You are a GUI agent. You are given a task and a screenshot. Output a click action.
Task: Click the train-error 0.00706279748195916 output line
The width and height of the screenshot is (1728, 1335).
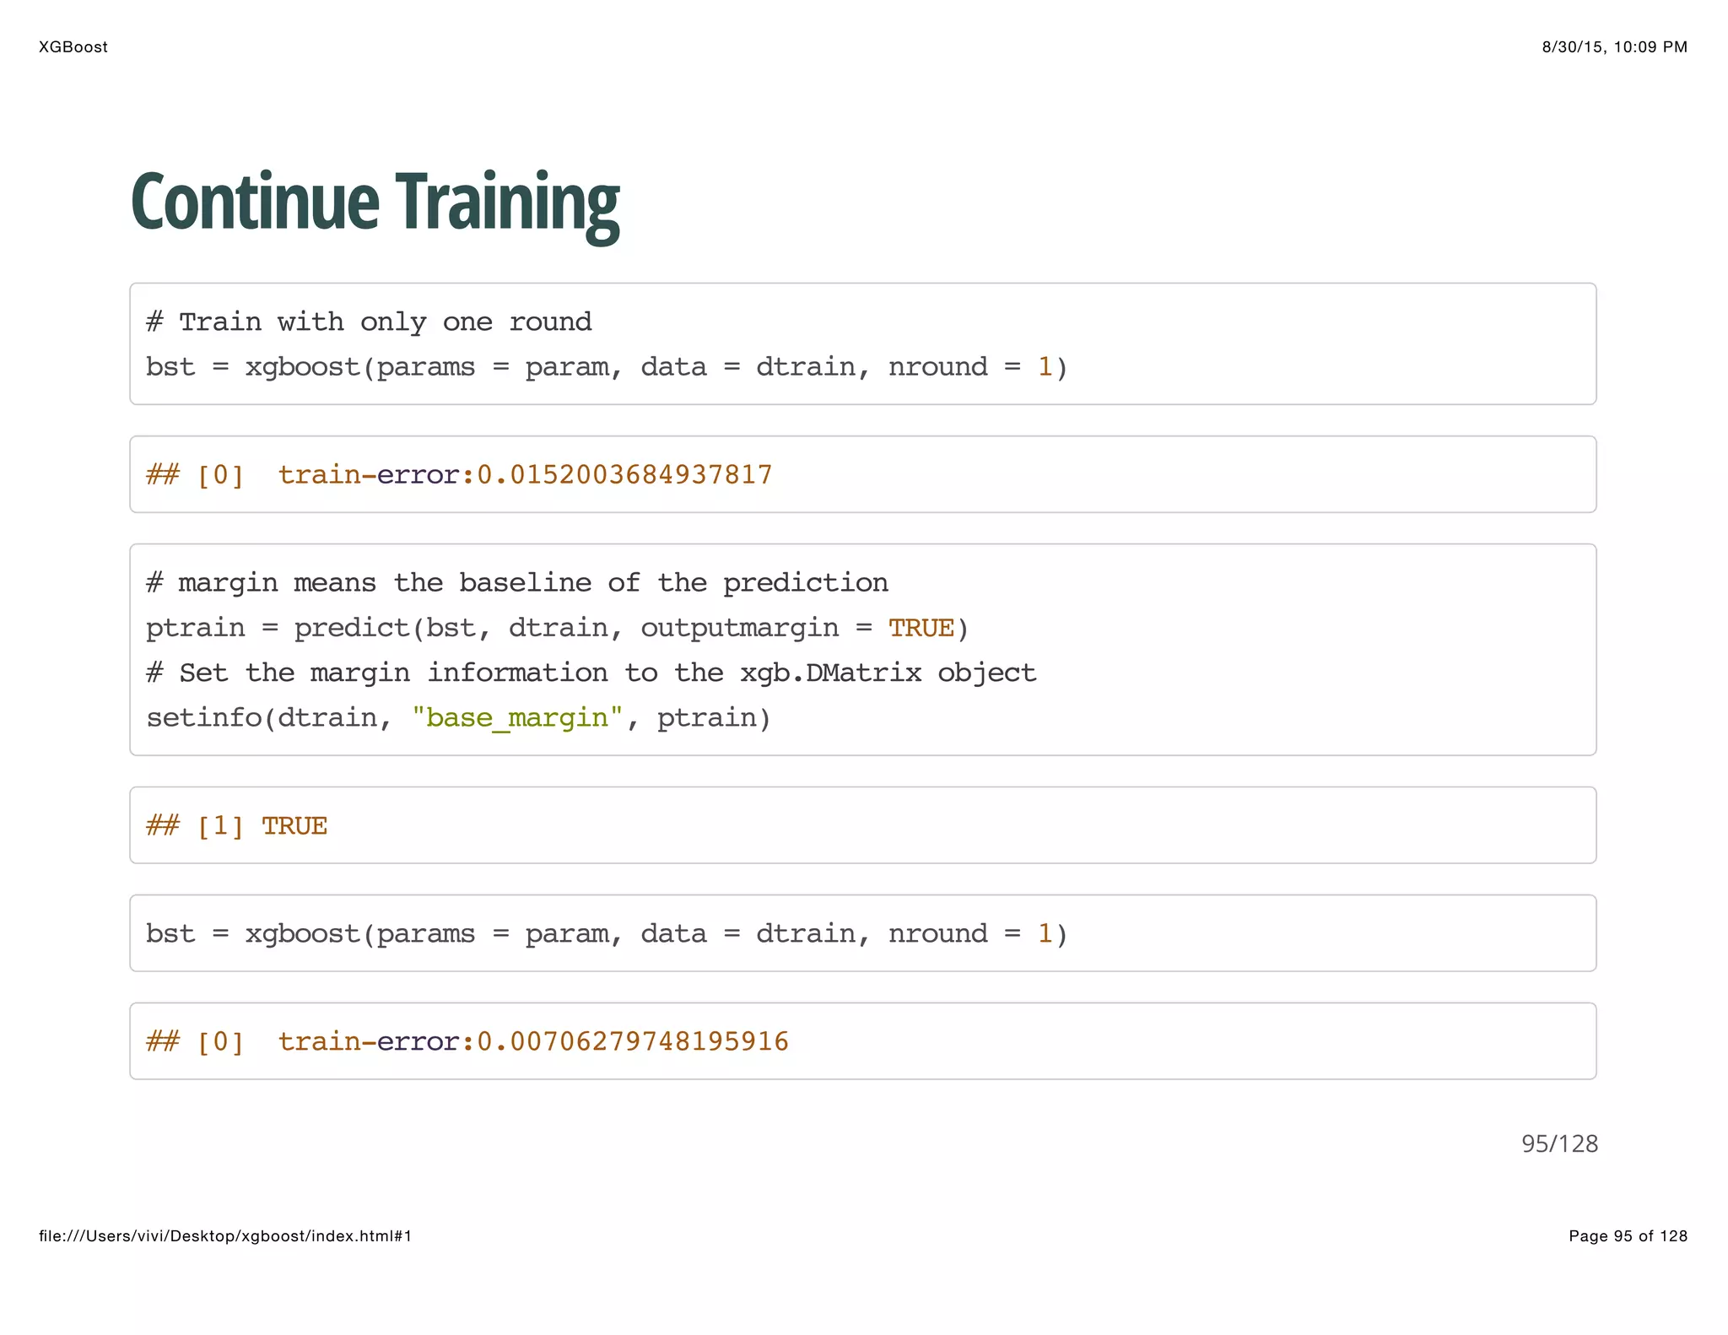(467, 1042)
